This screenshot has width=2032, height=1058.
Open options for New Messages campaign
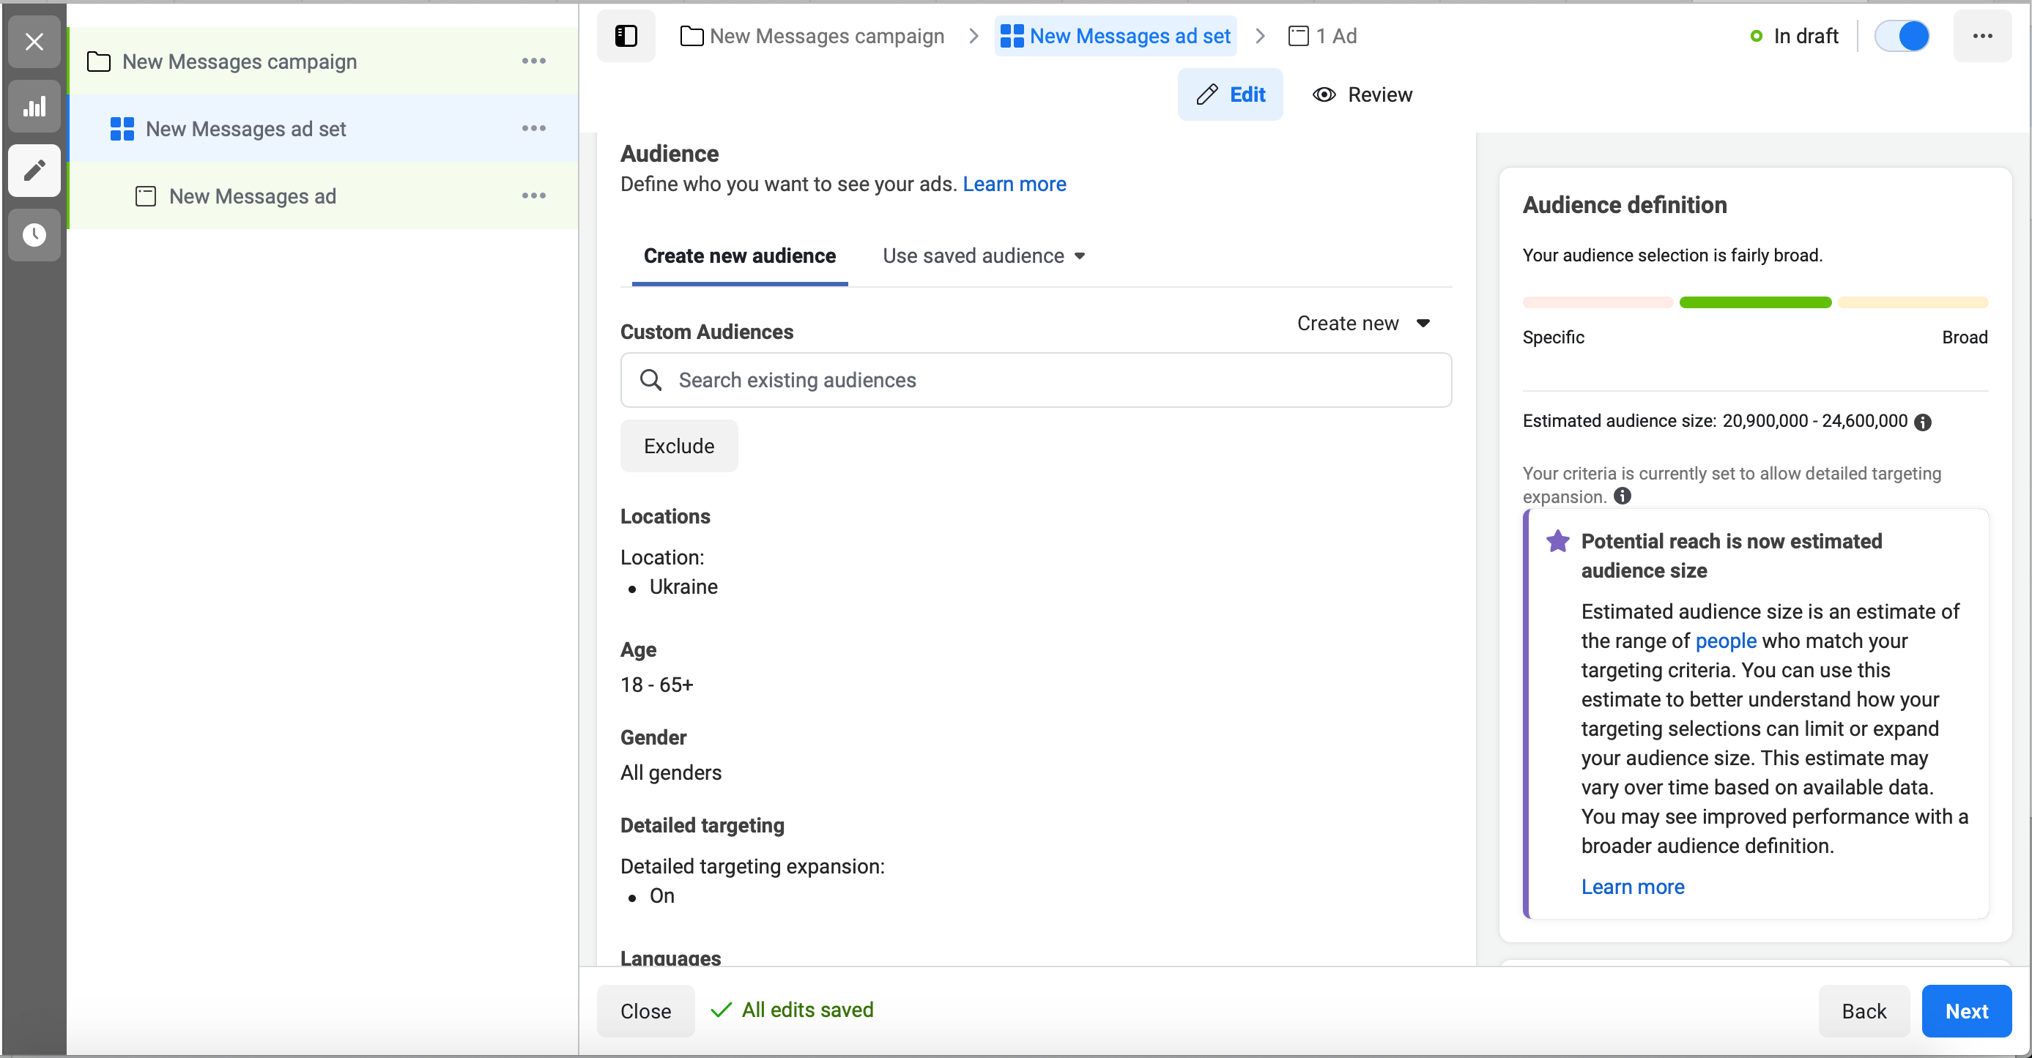[534, 61]
